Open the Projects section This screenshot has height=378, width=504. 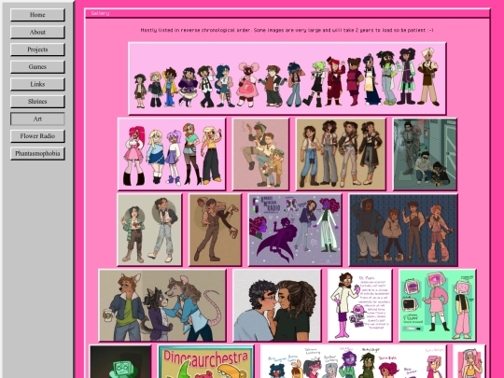pyautogui.click(x=37, y=49)
